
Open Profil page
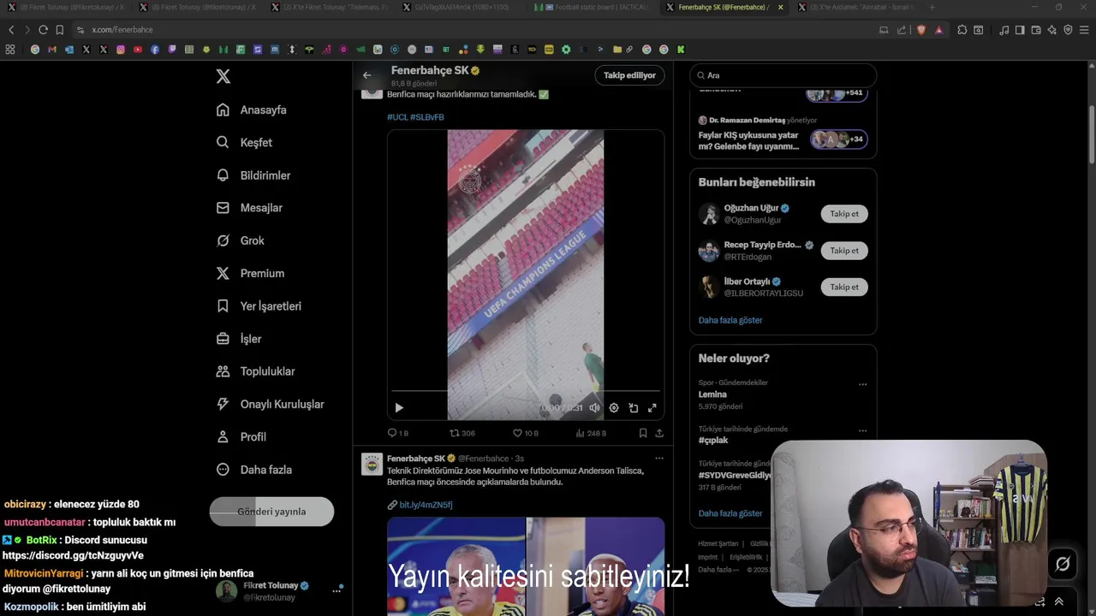[x=241, y=436]
